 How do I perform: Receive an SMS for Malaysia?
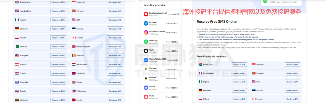58,55
